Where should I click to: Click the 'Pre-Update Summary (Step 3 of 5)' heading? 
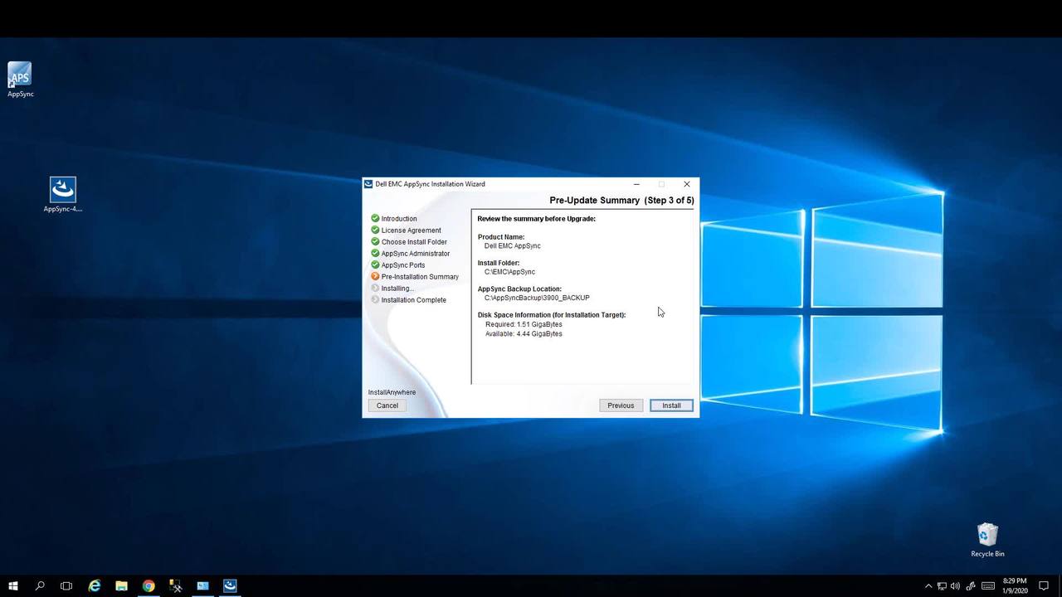click(621, 201)
